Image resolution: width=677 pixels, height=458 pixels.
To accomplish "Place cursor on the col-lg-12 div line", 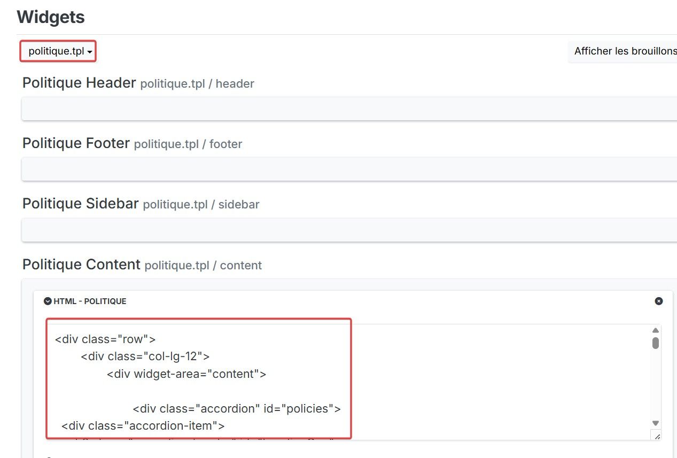I will 145,356.
